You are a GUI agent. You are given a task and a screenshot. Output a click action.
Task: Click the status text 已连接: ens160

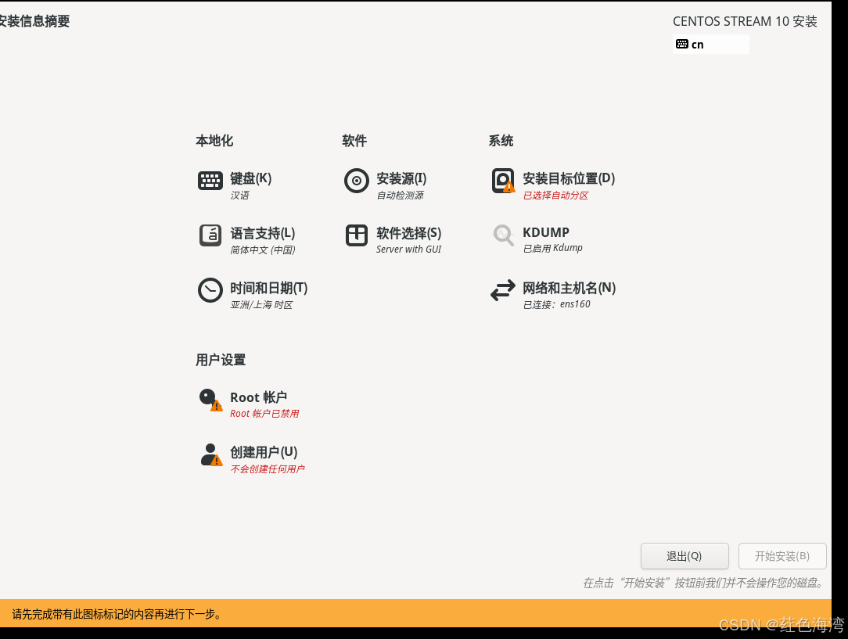tap(556, 304)
